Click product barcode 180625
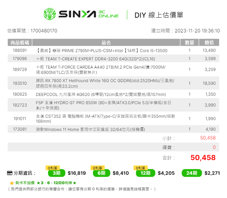This screenshot has height=198, width=227. 20,94
